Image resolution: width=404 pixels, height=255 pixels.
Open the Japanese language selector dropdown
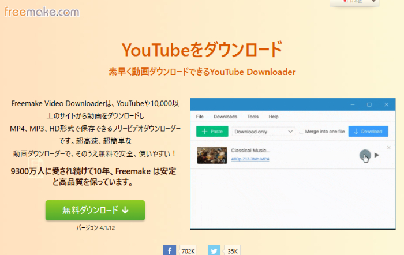[x=354, y=2]
